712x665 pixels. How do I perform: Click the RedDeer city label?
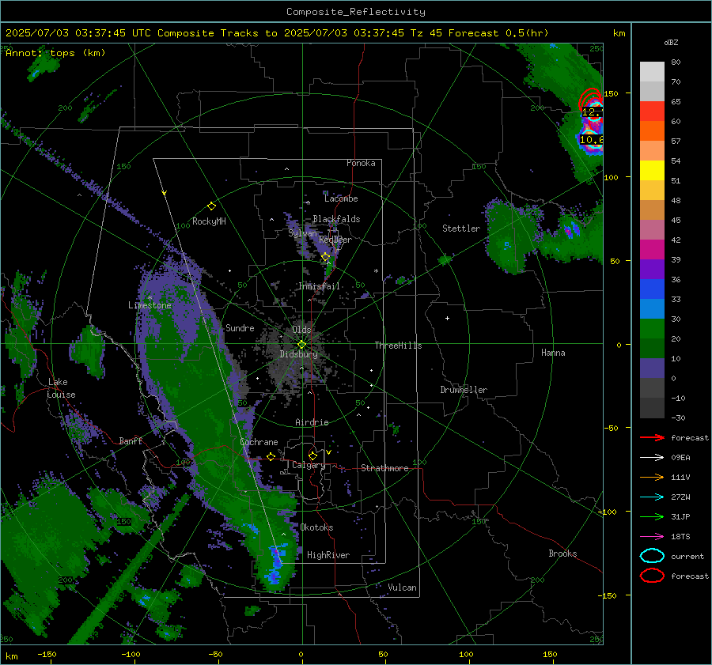tap(335, 240)
